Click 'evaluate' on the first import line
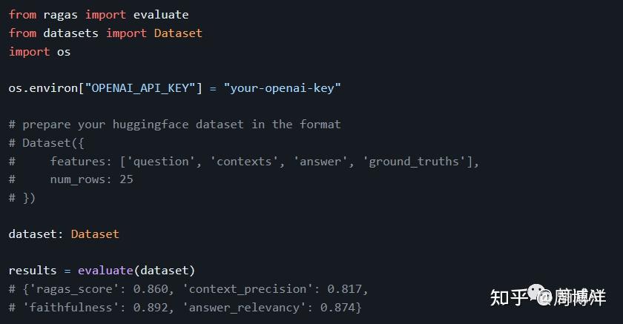Viewport: 623px width, 324px height. click(x=161, y=15)
